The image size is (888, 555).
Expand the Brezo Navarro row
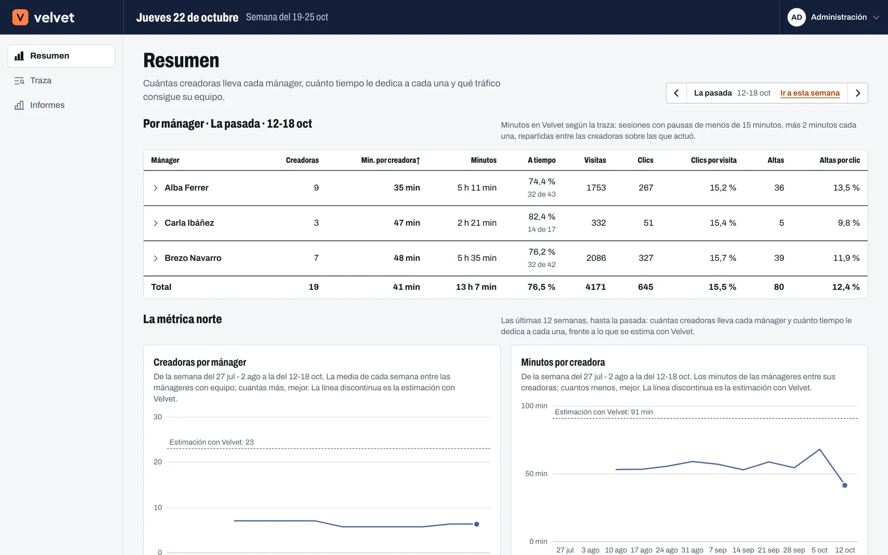click(155, 258)
